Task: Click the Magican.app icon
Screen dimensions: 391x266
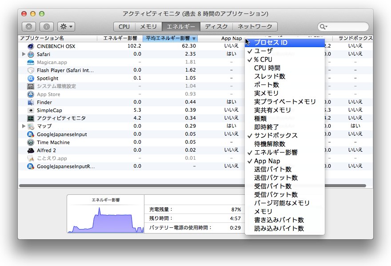Action: (x=31, y=62)
